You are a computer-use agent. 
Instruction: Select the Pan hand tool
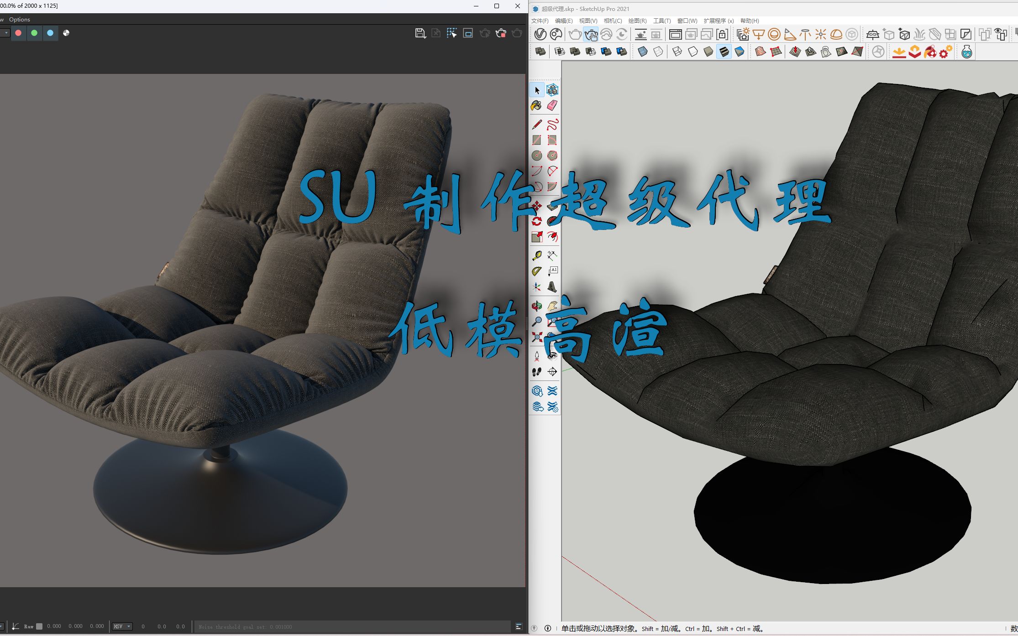click(552, 306)
